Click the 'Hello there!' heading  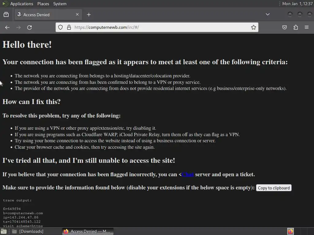coord(27,45)
